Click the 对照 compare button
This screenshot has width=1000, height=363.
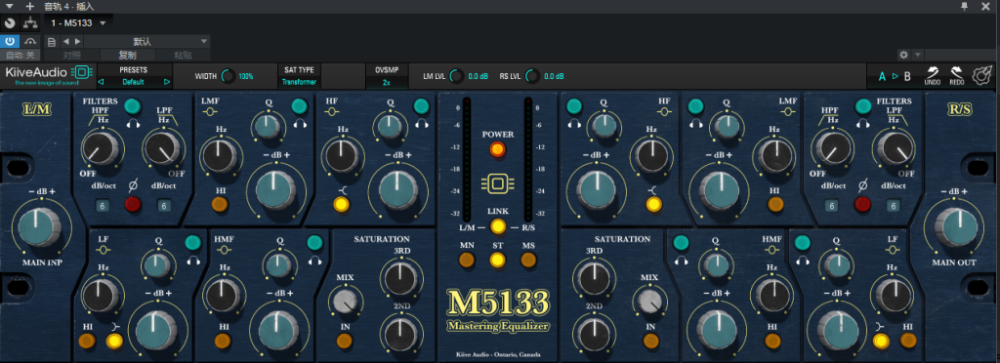72,56
